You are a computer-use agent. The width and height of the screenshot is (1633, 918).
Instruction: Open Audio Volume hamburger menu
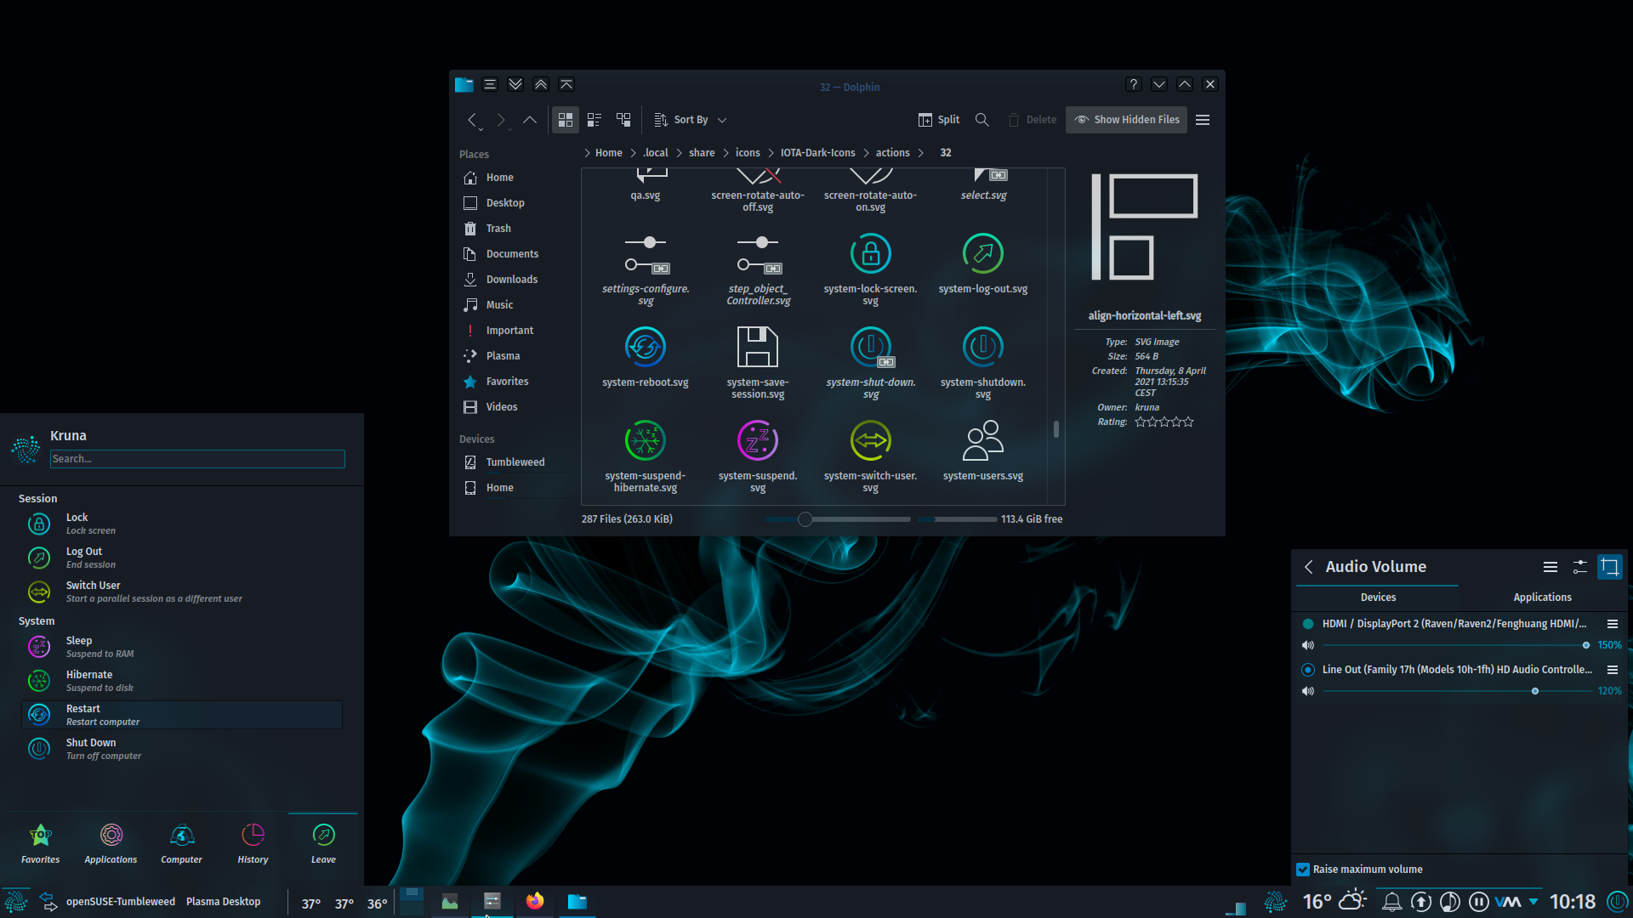1550,567
